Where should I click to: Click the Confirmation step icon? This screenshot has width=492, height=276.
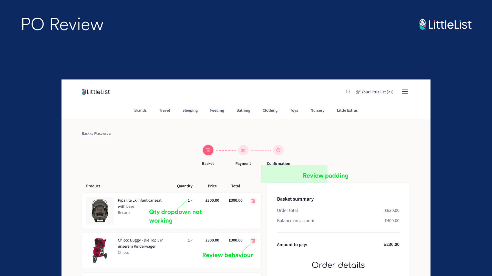click(278, 150)
